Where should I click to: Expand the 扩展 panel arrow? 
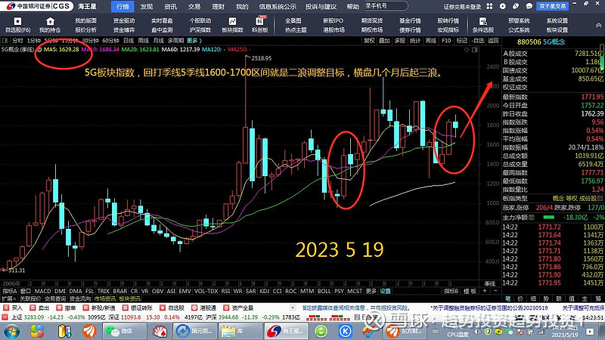[9, 298]
